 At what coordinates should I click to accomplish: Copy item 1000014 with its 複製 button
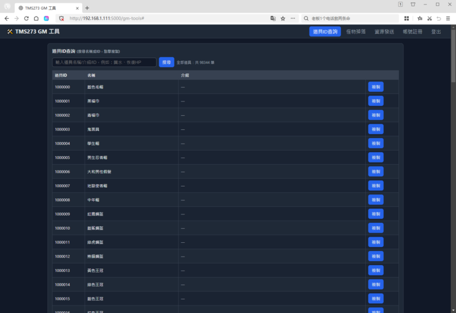coord(376,284)
